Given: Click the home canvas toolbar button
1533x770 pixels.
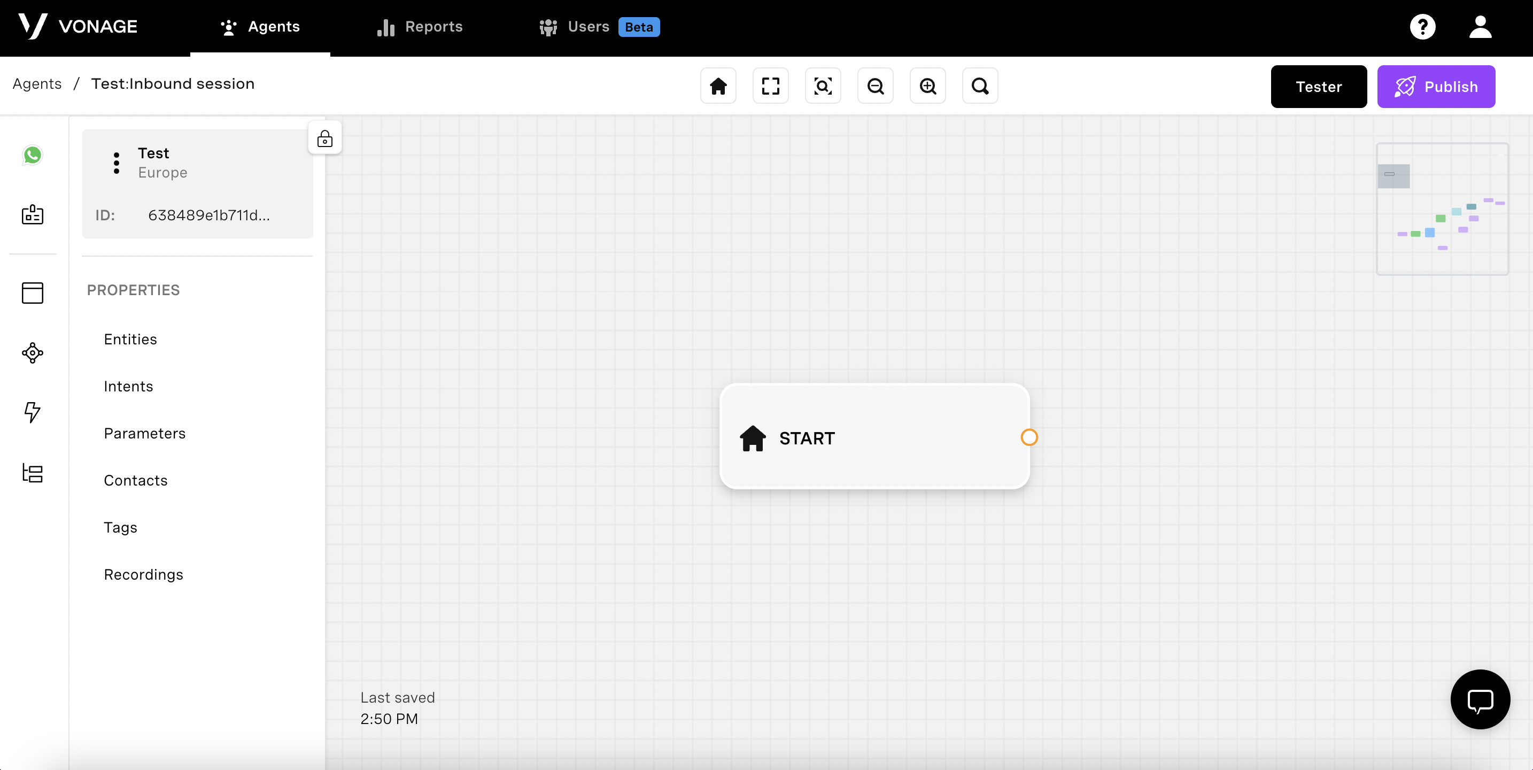Looking at the screenshot, I should pos(718,86).
